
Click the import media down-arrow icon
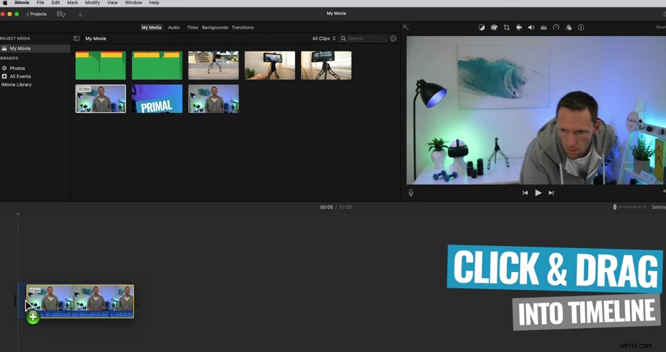(81, 14)
